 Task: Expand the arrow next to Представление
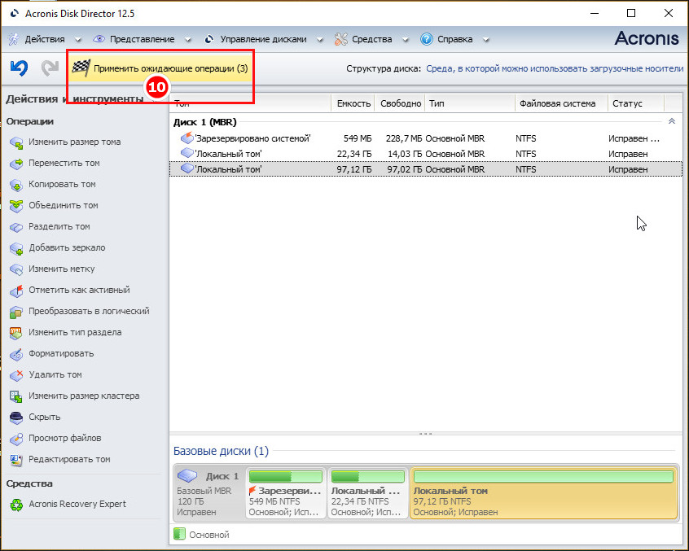[x=187, y=40]
